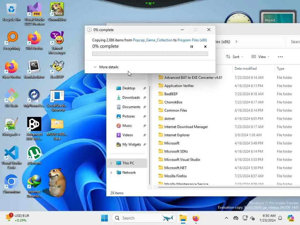
Task: Click the Konfabulator desktop icon
Action: coord(34,70)
